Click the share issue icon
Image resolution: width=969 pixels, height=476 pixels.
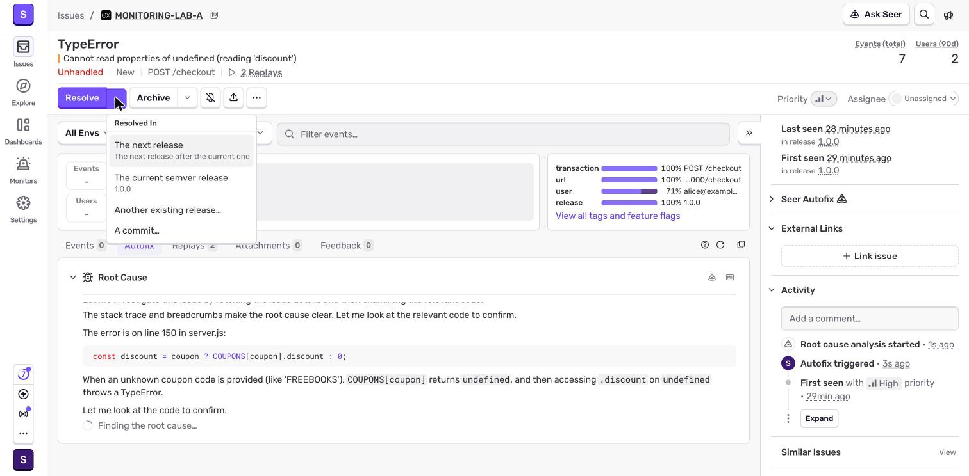pos(233,98)
